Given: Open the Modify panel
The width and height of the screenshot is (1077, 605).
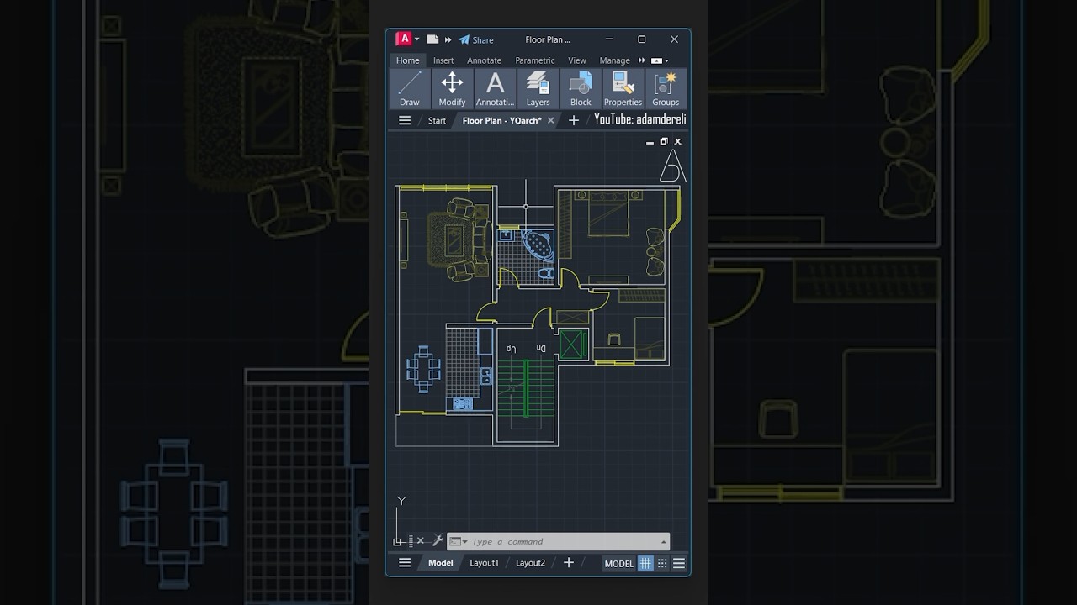Looking at the screenshot, I should point(452,89).
